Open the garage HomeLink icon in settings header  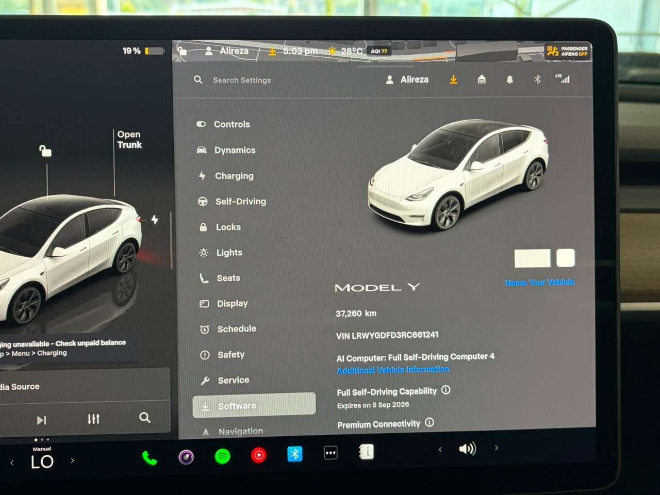coord(482,79)
